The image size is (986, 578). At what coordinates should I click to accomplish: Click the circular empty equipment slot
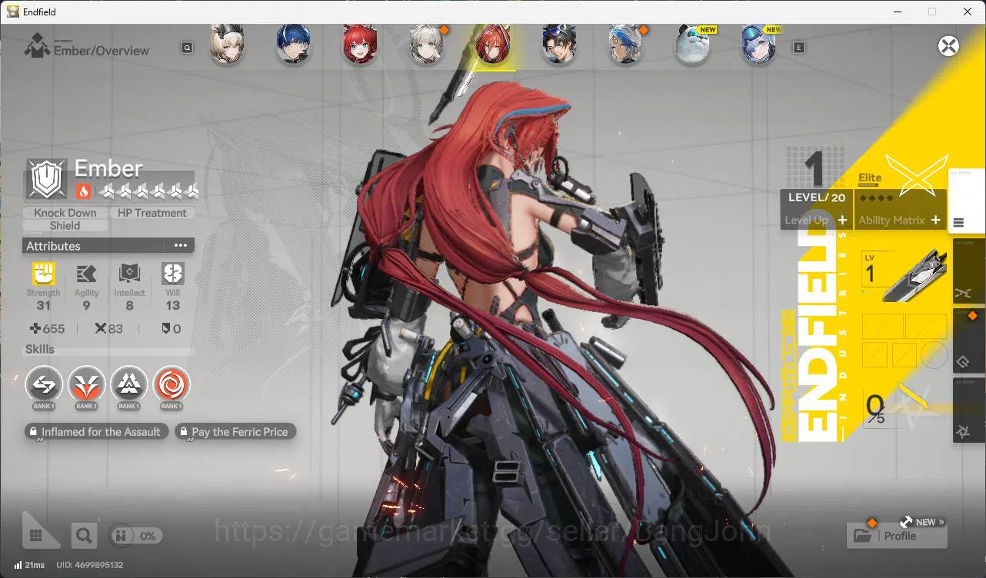tap(934, 354)
